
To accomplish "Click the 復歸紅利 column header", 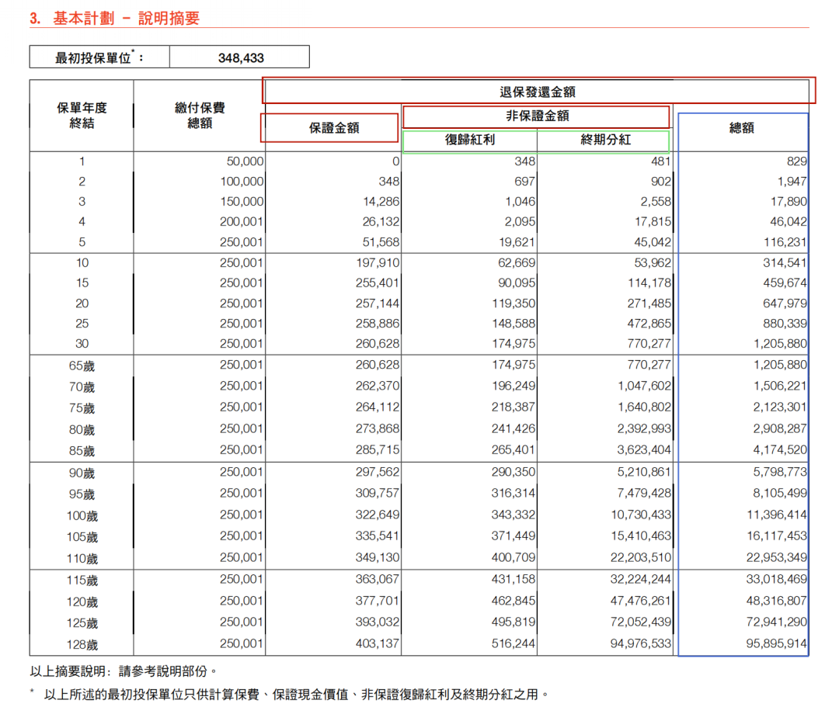I will pos(470,140).
